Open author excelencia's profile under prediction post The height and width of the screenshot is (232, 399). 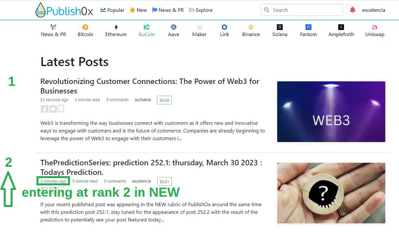point(141,181)
